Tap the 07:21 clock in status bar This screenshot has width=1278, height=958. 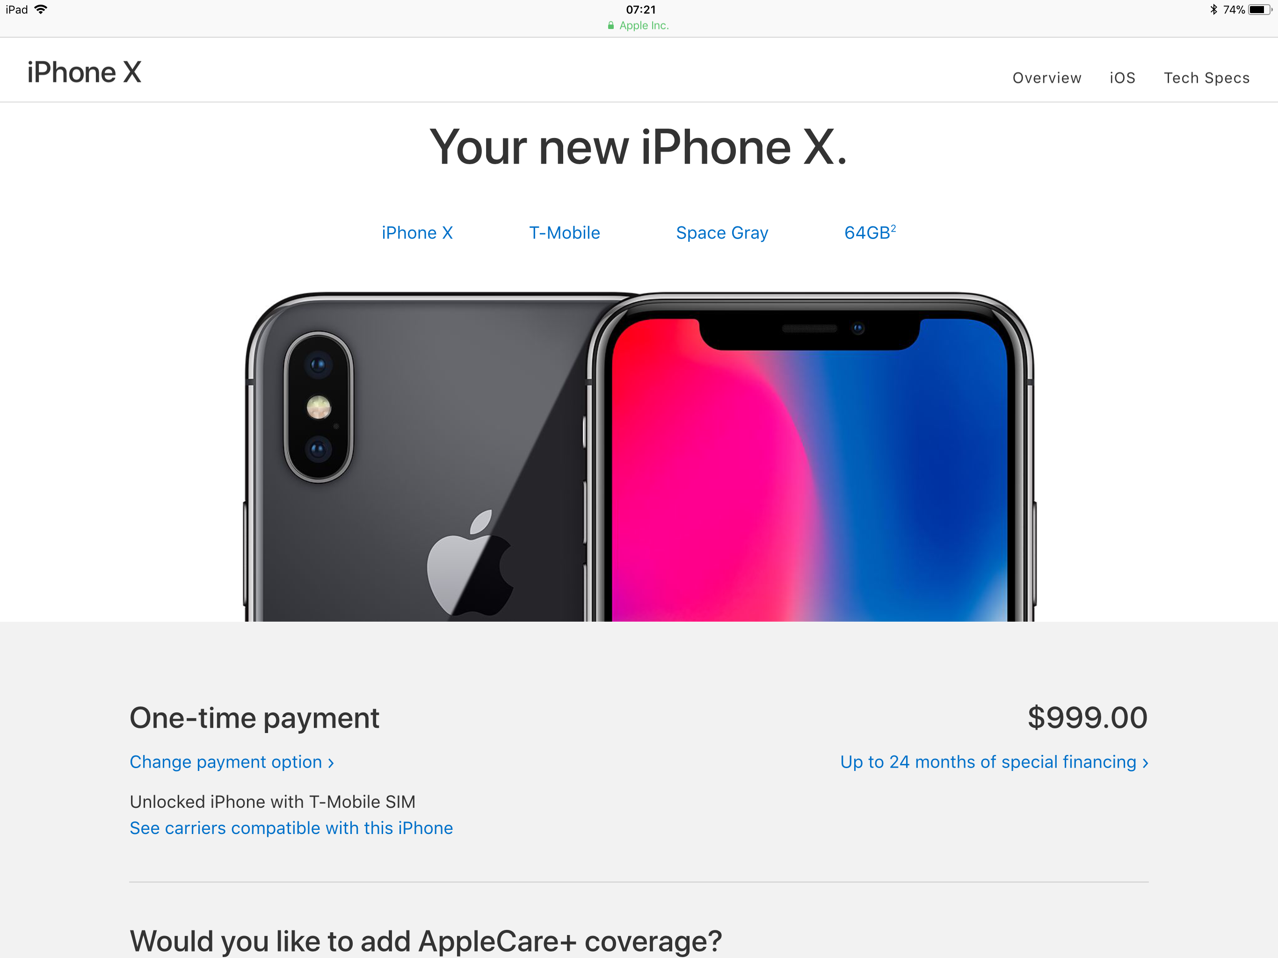click(641, 9)
